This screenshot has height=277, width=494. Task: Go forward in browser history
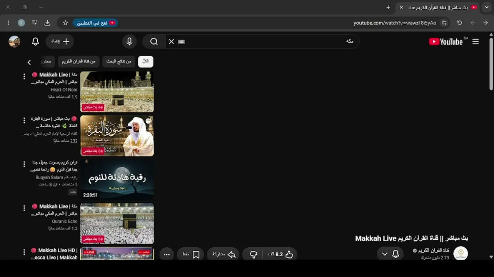(473, 23)
